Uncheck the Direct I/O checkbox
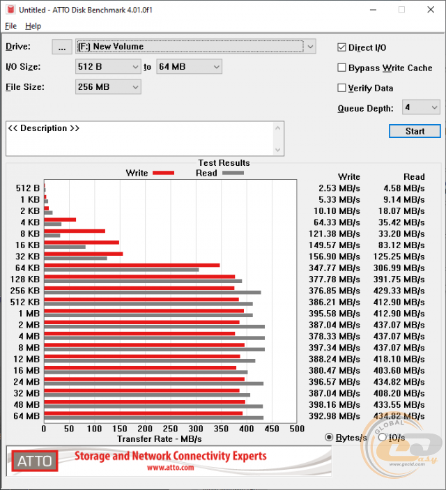This screenshot has height=490, width=446. [x=341, y=47]
